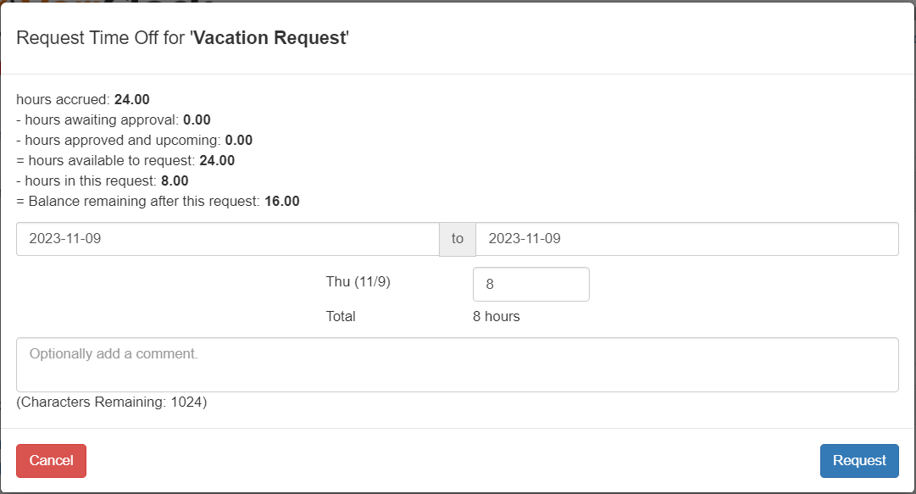Click the 'to' separator between date fields
Viewport: 916px width, 494px height.
coord(457,239)
